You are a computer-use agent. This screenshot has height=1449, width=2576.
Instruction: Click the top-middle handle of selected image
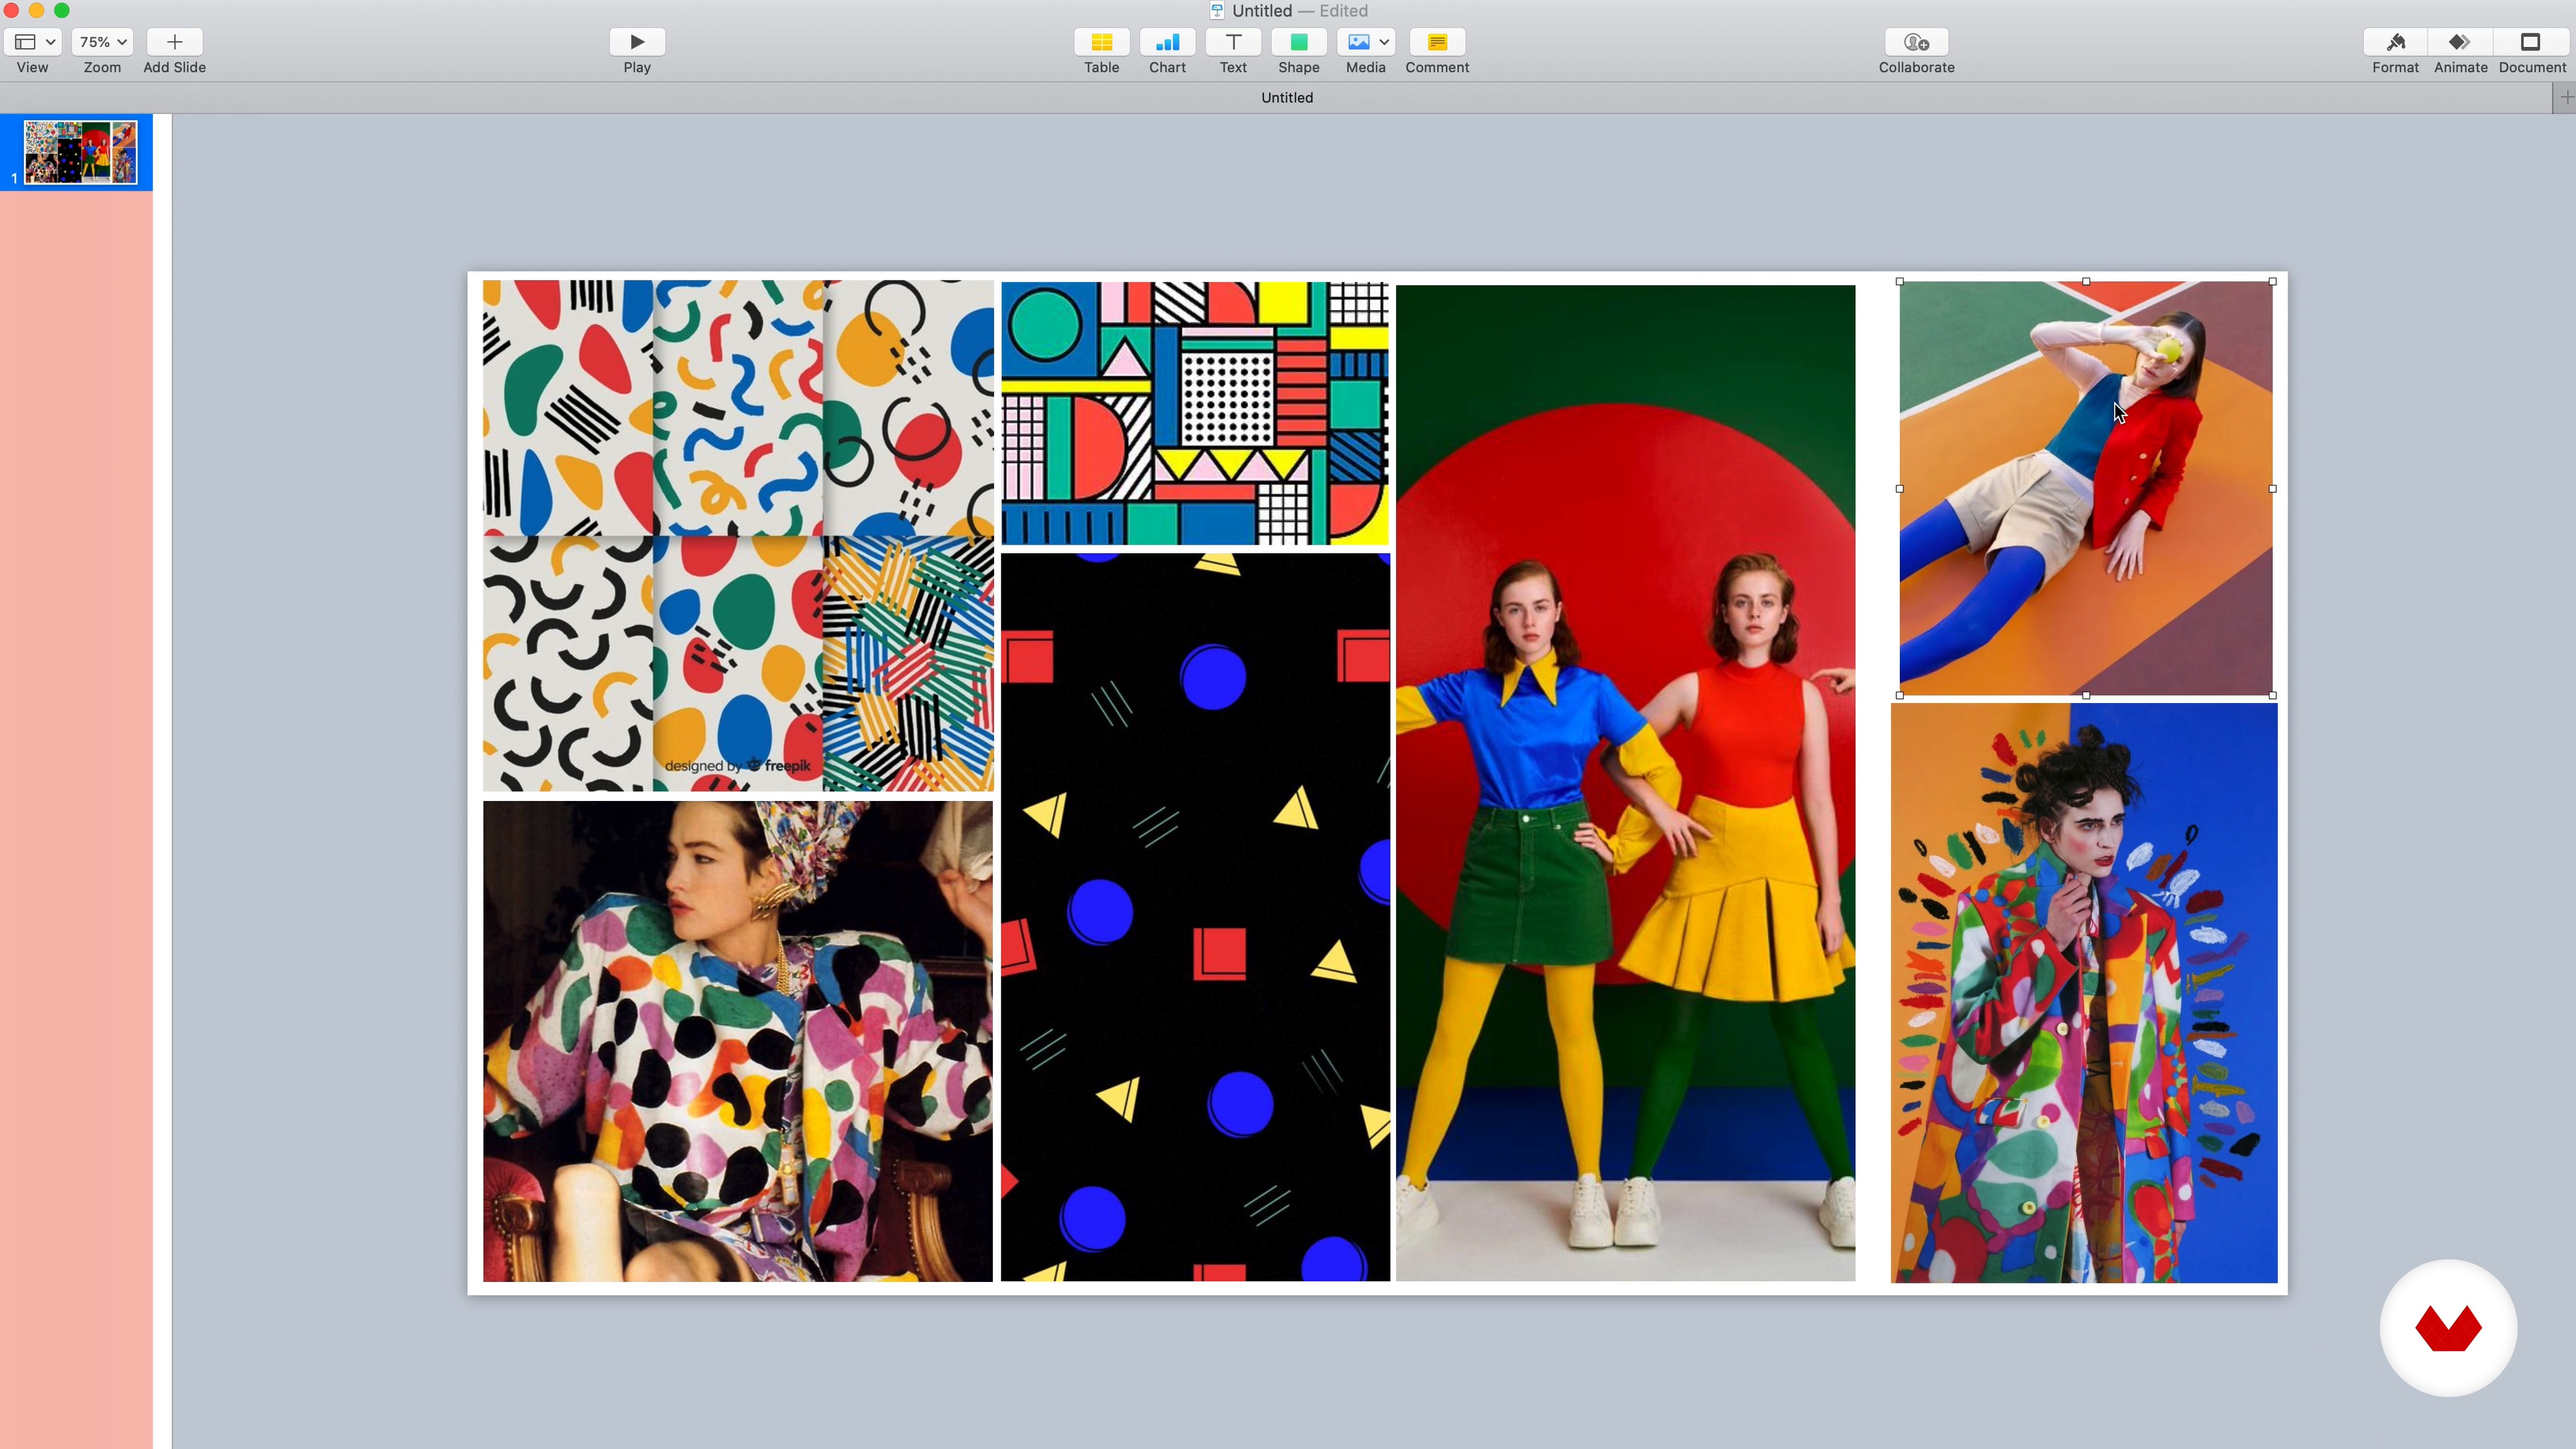2086,282
